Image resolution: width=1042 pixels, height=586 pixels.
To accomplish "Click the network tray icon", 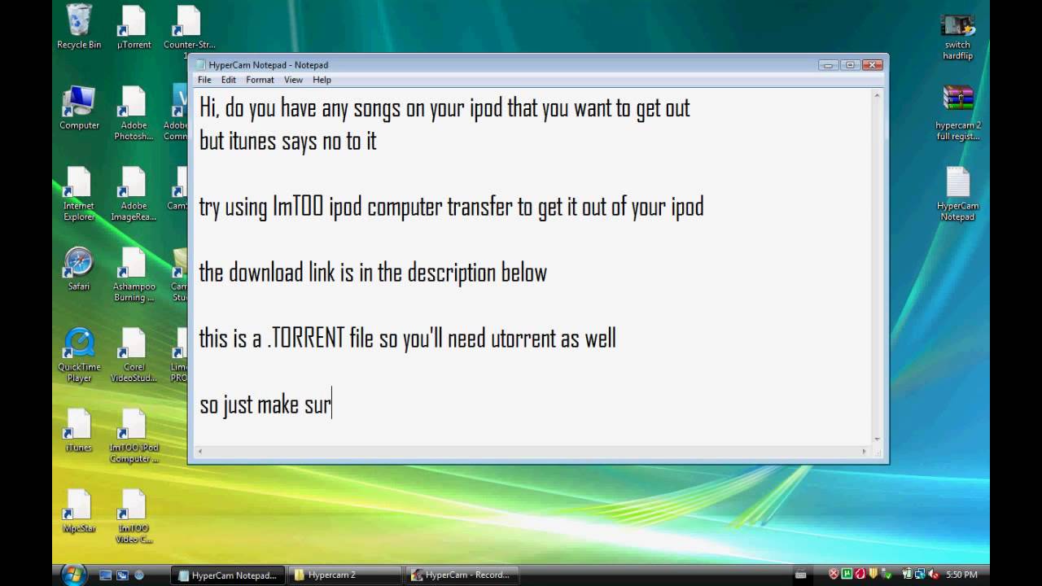I will (920, 575).
